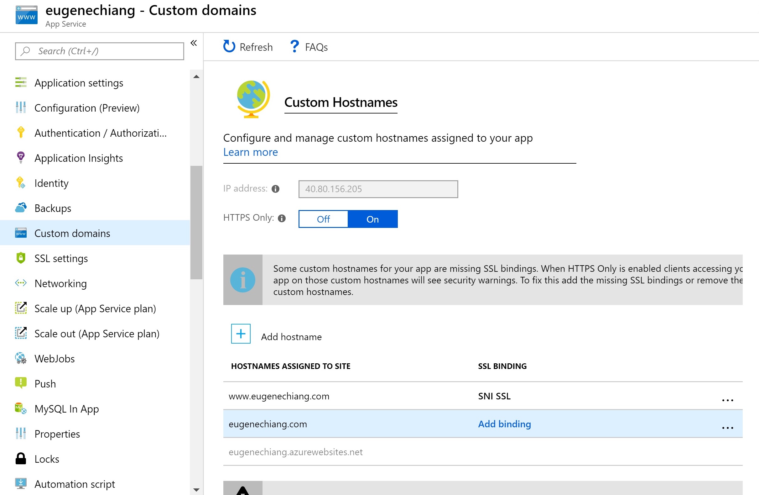This screenshot has width=759, height=495.
Task: Open Backups menu item
Action: (x=95, y=208)
